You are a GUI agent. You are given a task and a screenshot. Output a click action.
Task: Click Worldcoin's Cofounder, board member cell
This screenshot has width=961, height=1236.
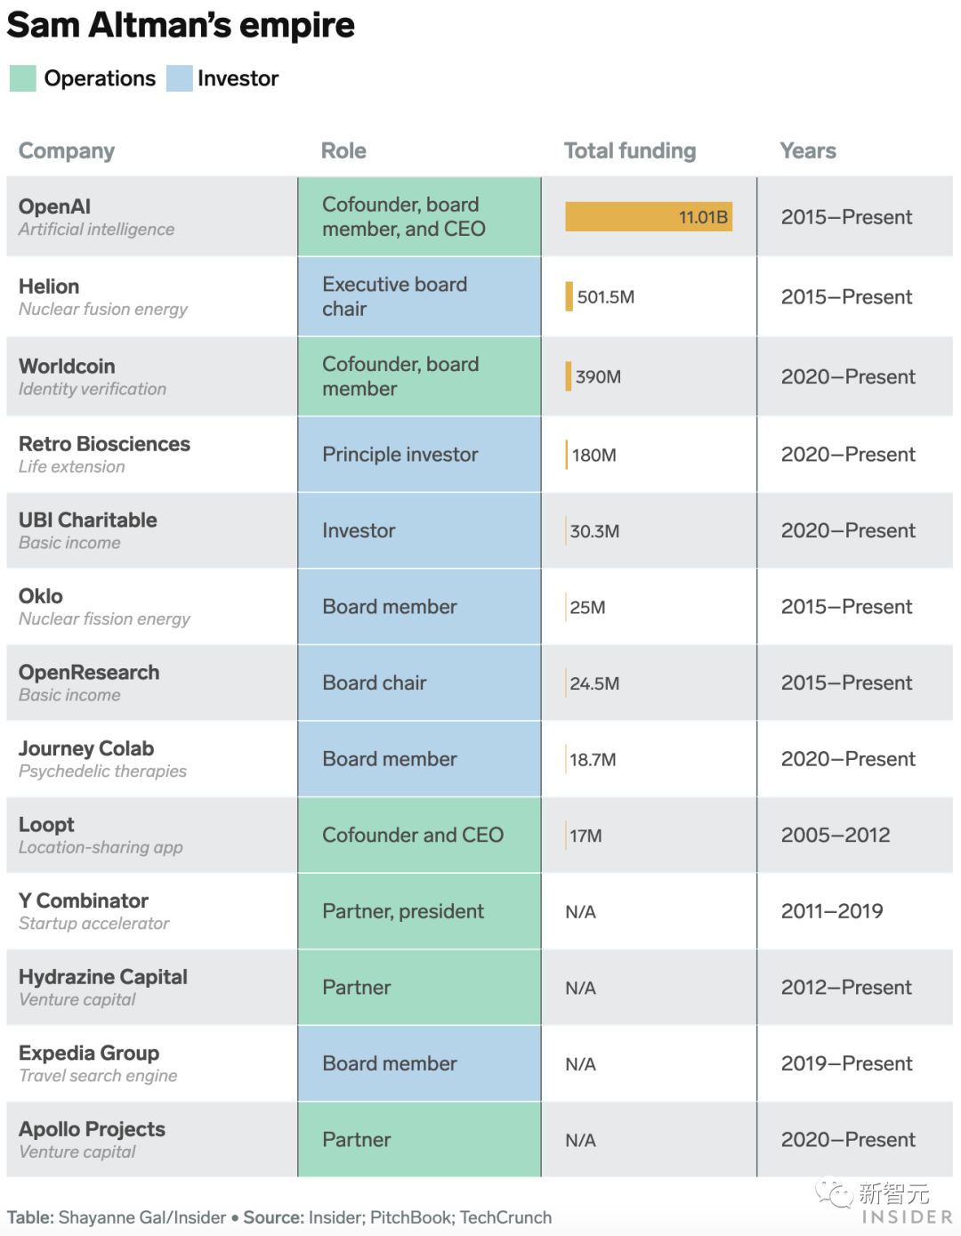click(x=419, y=376)
